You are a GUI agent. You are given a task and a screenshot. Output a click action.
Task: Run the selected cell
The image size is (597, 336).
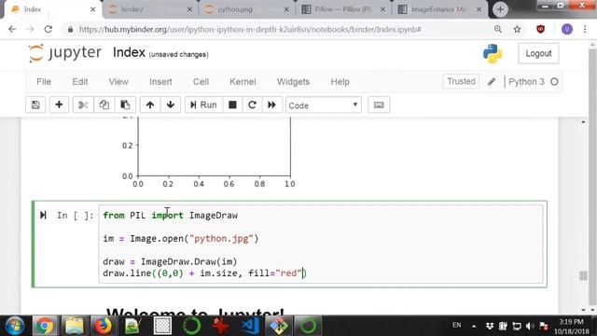pos(203,105)
